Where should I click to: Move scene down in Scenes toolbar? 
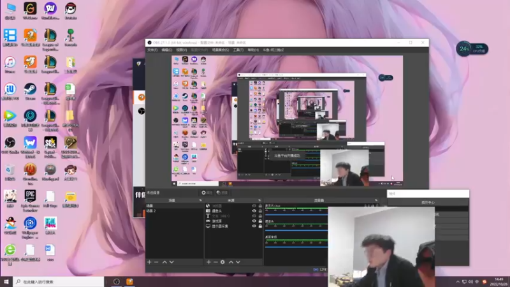[171, 262]
